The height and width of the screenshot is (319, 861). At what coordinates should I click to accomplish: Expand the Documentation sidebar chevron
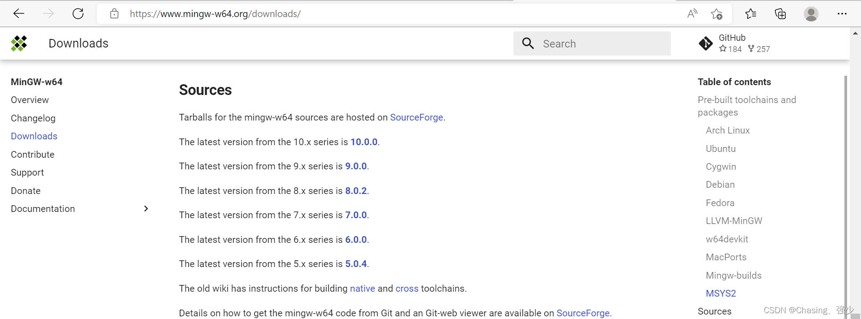(146, 209)
